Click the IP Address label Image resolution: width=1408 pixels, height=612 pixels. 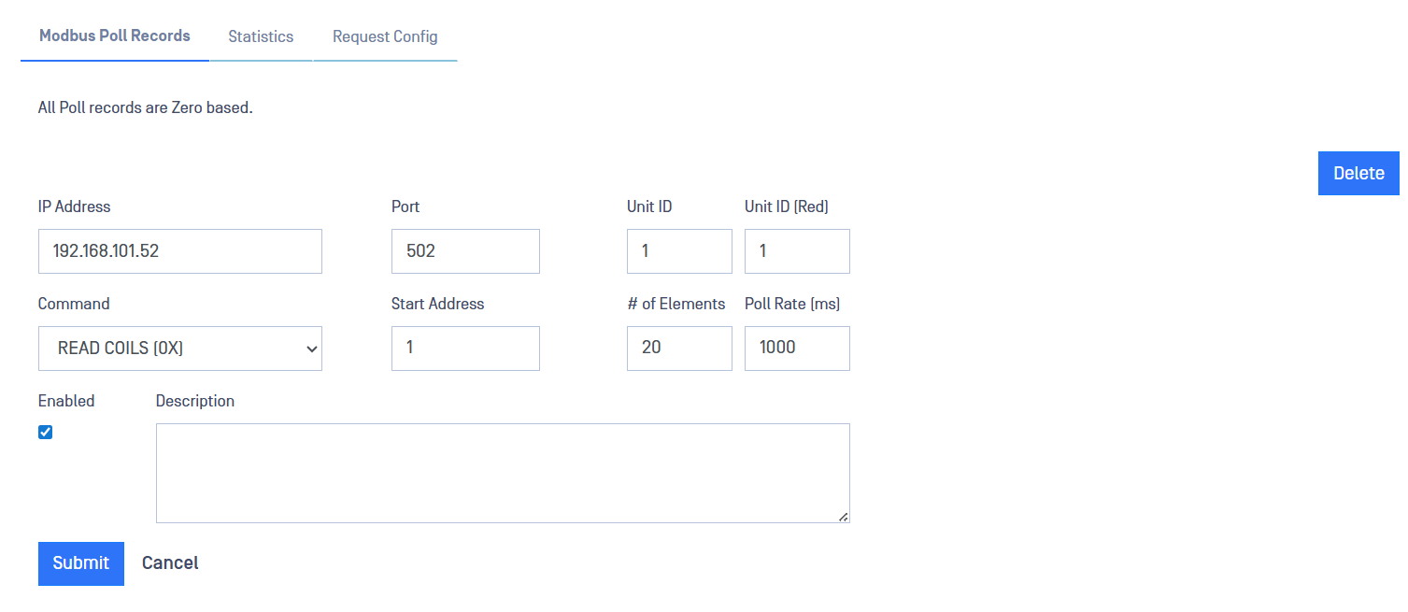[x=74, y=206]
